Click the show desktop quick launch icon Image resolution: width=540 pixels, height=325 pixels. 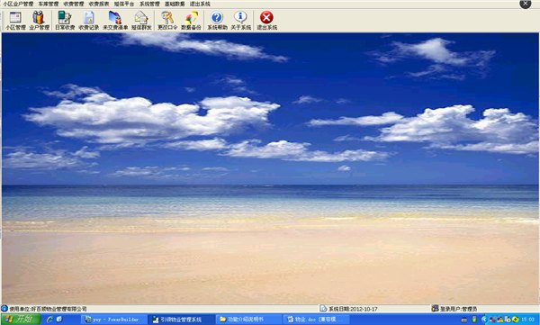58,320
